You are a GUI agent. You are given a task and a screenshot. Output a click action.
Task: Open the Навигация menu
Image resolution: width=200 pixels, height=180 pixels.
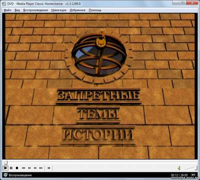[58, 10]
